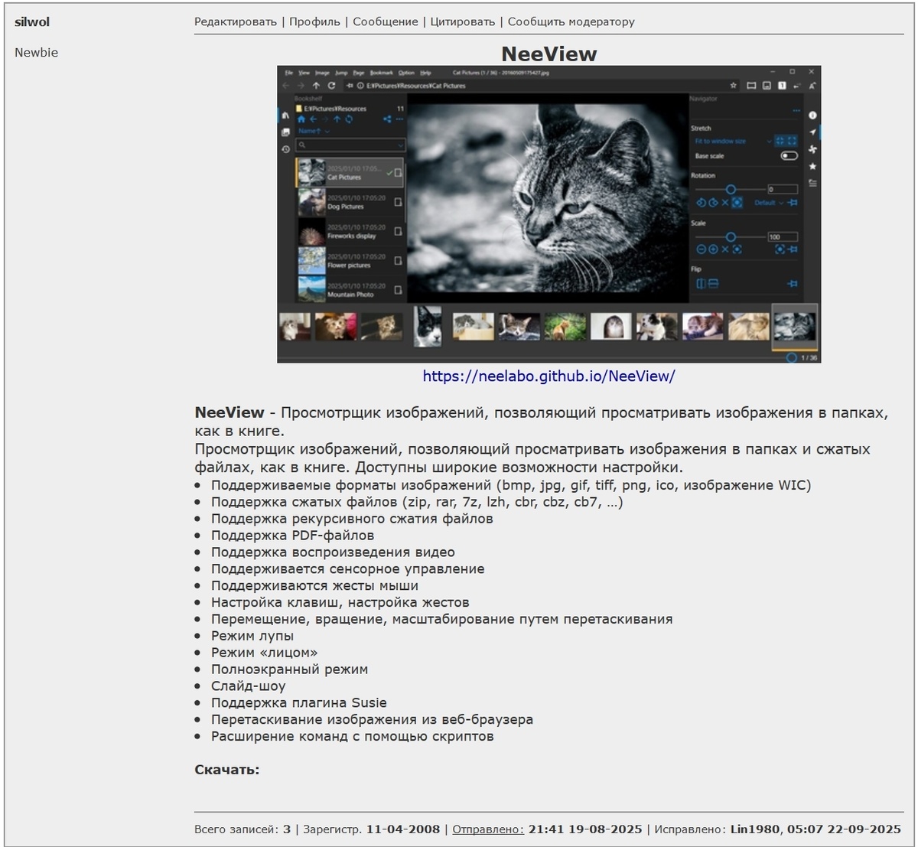Image resolution: width=918 pixels, height=847 pixels.
Task: Click the line 'Перемещение, вращение, масштабирование'
Action: (442, 620)
